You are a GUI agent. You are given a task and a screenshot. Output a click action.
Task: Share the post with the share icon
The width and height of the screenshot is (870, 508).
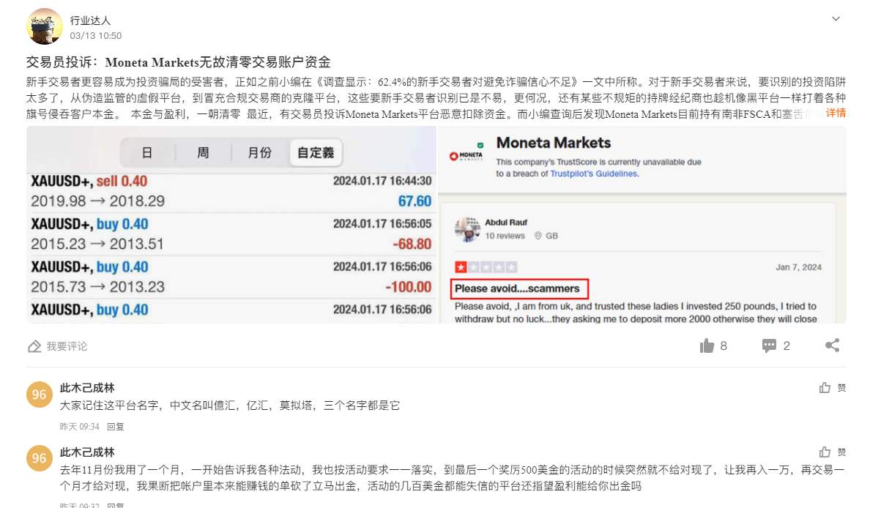[832, 345]
